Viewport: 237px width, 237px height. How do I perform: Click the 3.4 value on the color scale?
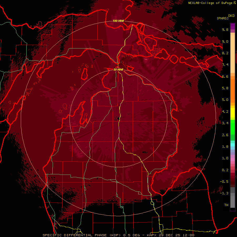(x=225, y=123)
